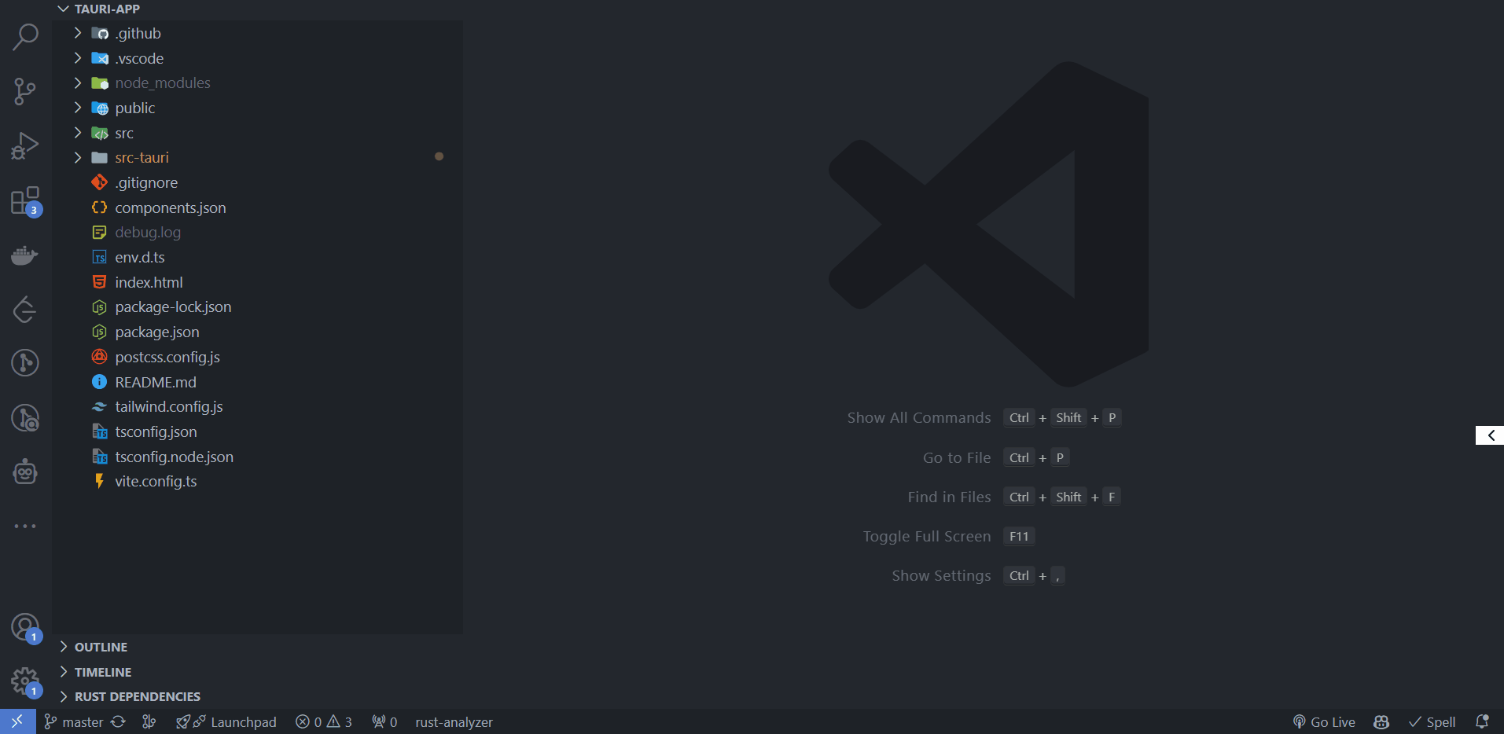The width and height of the screenshot is (1504, 734).
Task: Open the Extensions view
Action: (25, 201)
